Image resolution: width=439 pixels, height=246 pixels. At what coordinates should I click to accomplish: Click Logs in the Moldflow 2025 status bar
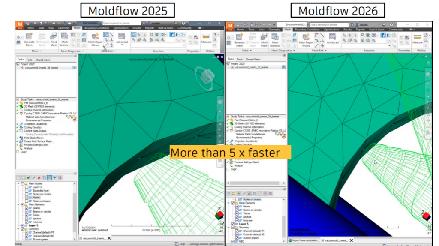coord(180,244)
